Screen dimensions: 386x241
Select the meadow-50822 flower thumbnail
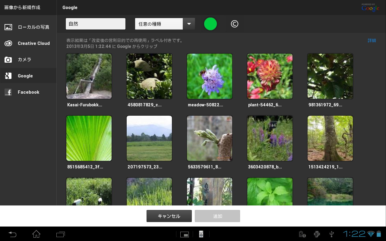210,76
